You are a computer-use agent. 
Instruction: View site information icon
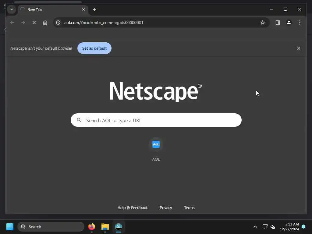pyautogui.click(x=58, y=23)
